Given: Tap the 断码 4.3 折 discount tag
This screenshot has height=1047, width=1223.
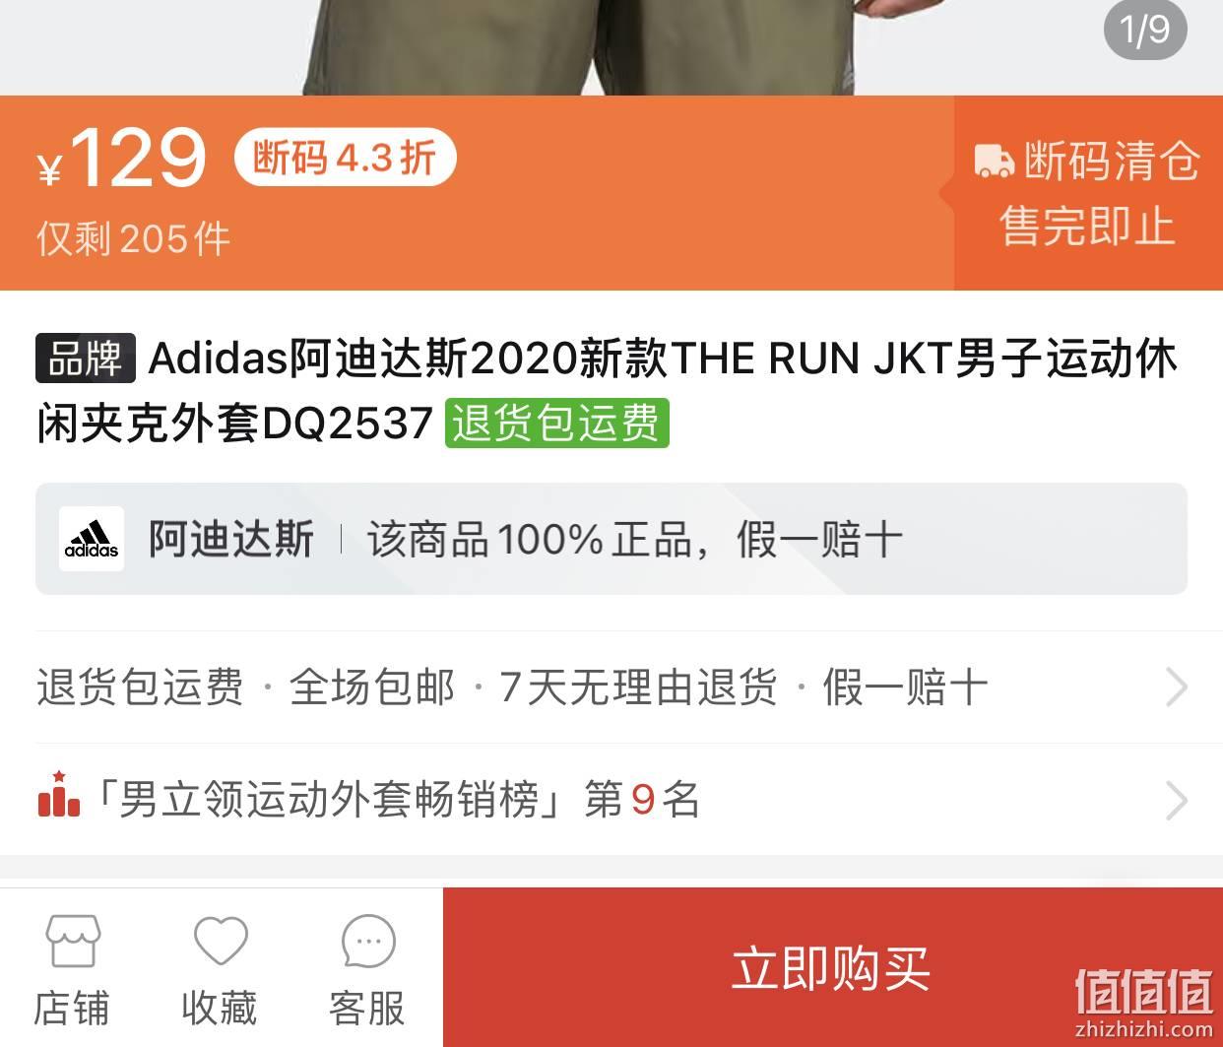Looking at the screenshot, I should click(x=345, y=158).
